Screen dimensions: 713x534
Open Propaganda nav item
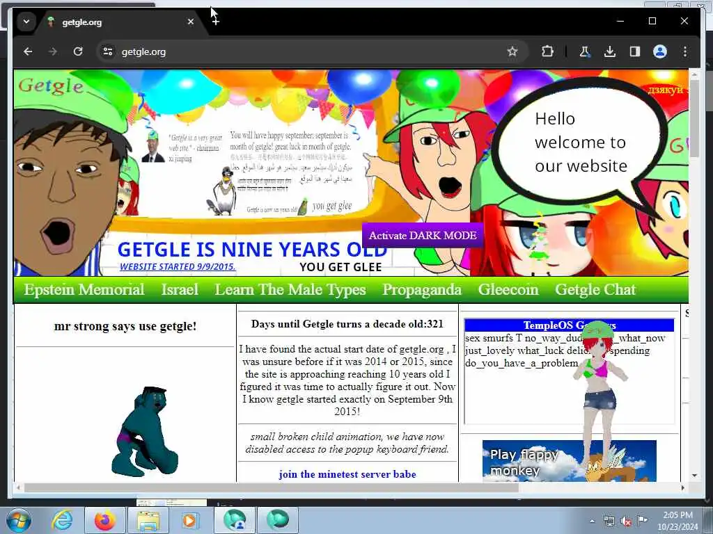422,290
